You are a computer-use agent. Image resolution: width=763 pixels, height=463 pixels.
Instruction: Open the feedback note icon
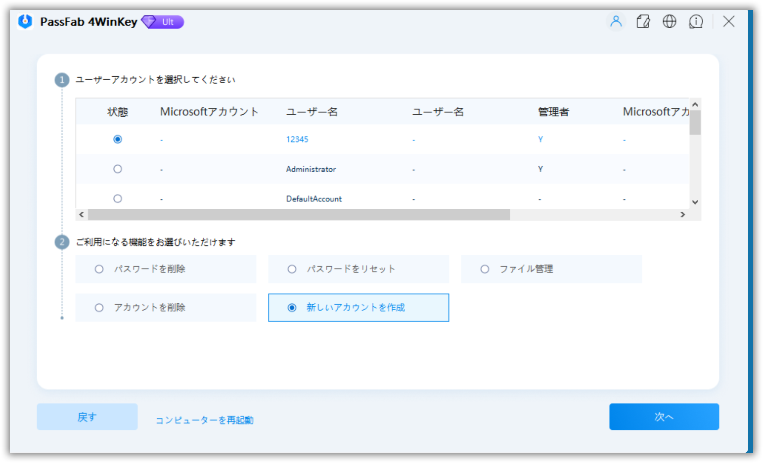point(643,22)
